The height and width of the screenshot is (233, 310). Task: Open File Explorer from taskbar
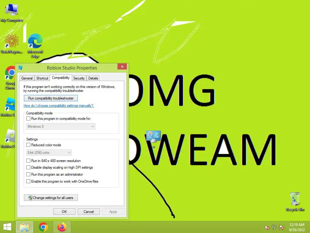[x=25, y=227]
